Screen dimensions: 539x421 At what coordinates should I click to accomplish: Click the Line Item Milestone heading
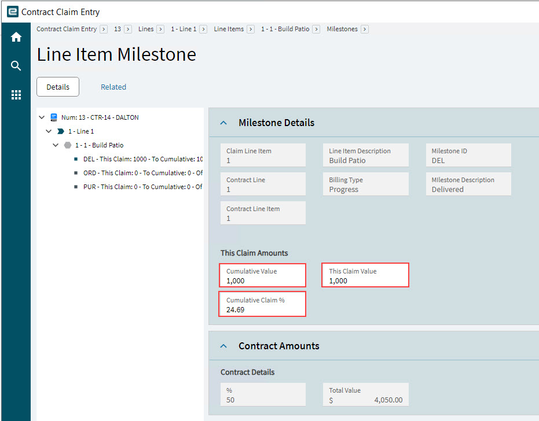coord(116,54)
